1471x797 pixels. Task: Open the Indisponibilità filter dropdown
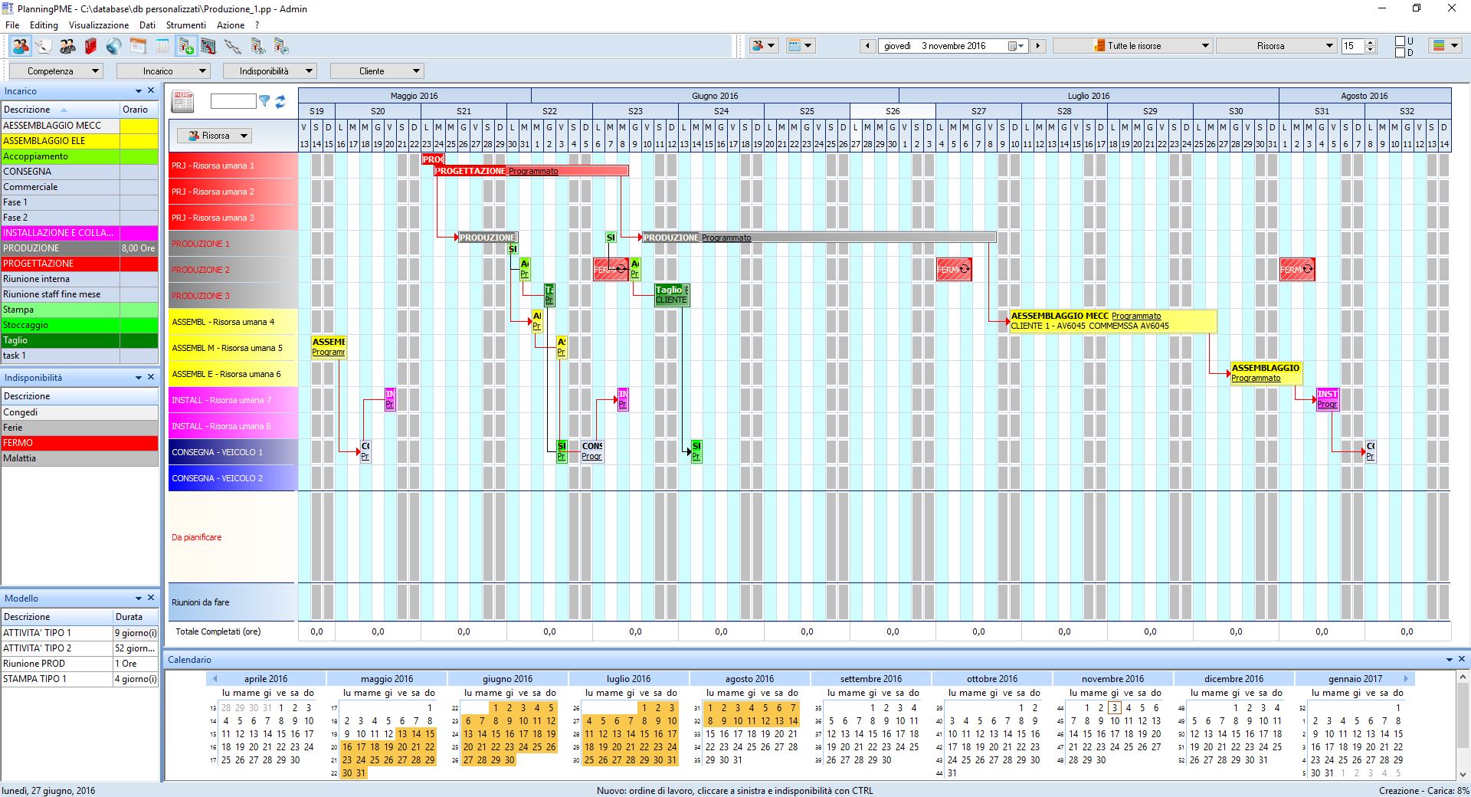click(270, 71)
